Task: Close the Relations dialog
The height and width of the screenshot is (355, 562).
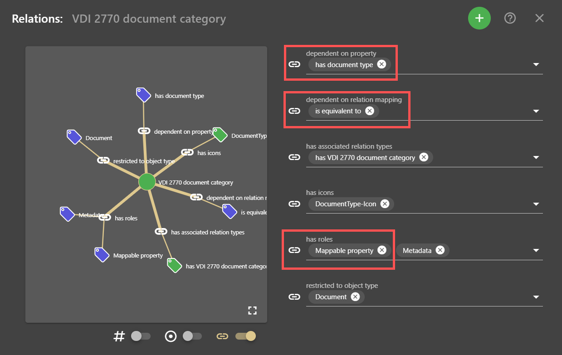Action: point(539,18)
